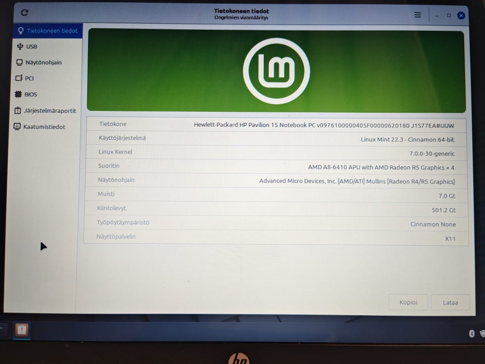485x364 pixels.
Task: Click the Kiintolevyt row label
Action: (x=111, y=208)
